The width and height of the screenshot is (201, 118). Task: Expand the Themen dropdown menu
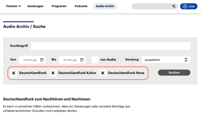pos(13,6)
